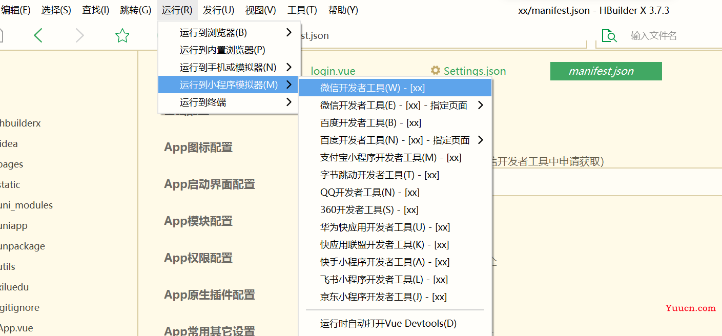Screen dimensions: 722x336
Task: Open the pages folder in tree
Action: (12, 164)
